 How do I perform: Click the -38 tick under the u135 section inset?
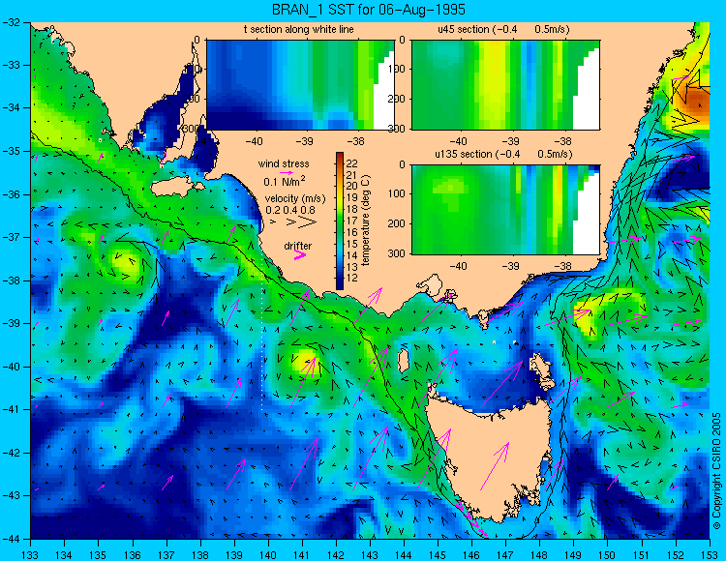[563, 266]
